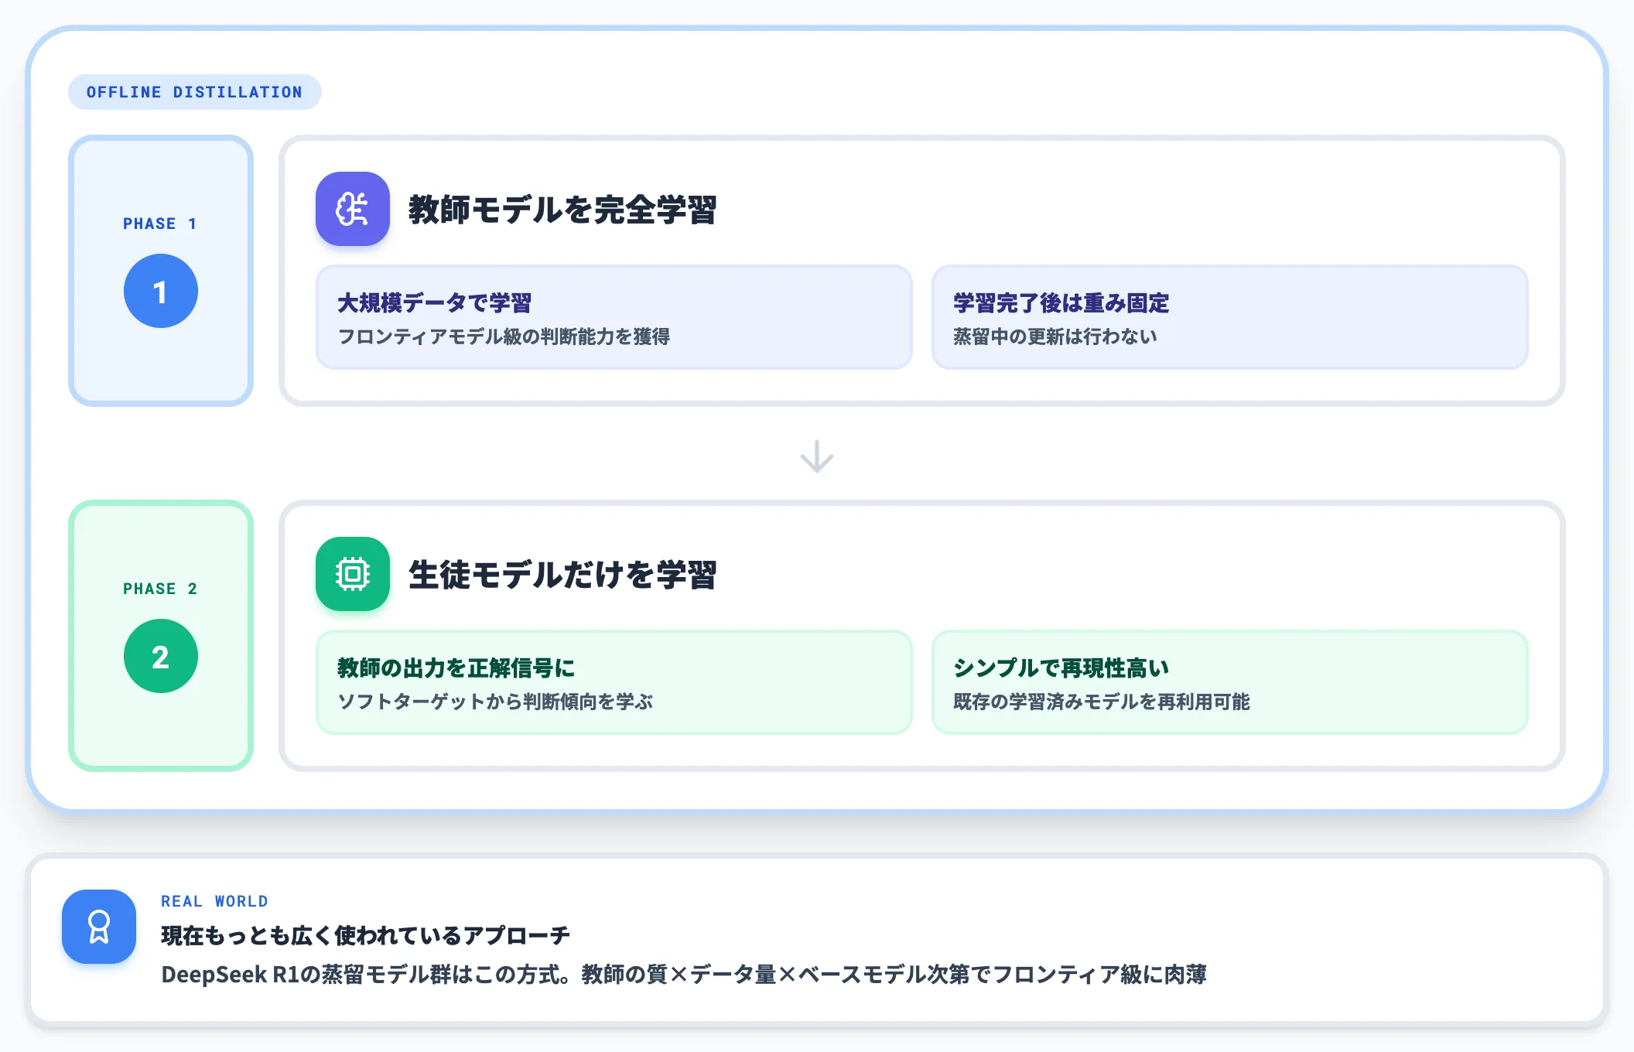Screen dimensions: 1634x1052
Task: Click the REAL WORLD label
Action: tap(214, 901)
